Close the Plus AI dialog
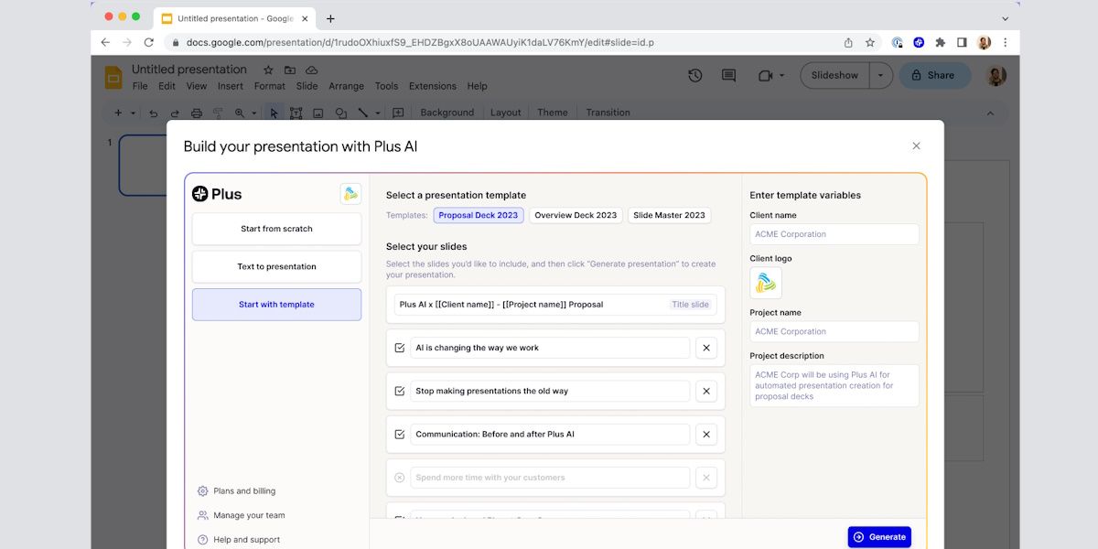This screenshot has width=1098, height=549. [x=916, y=146]
